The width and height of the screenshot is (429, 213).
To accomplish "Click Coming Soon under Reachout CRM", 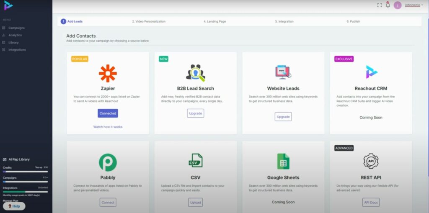I will pyautogui.click(x=371, y=117).
